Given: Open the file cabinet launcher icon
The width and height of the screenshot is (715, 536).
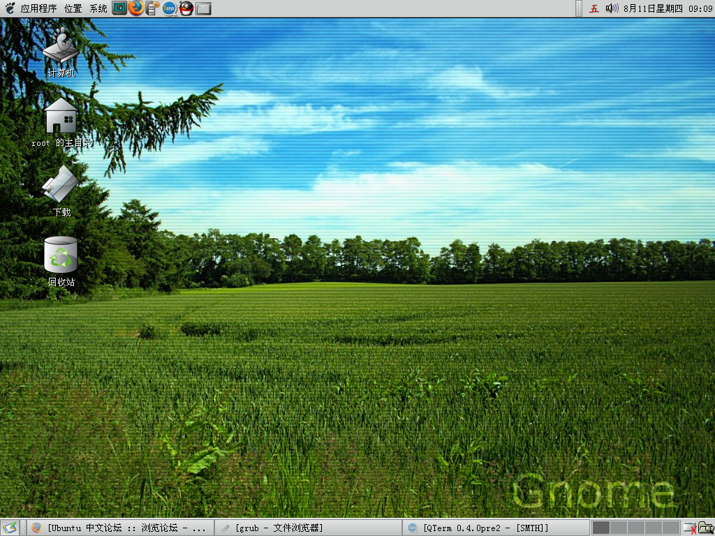Looking at the screenshot, I should pos(152,8).
